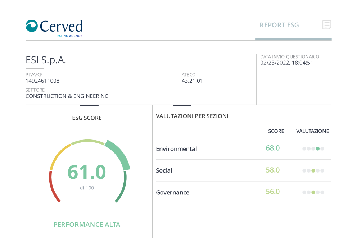Click the VALUTAZIONI PER SEZIONI heading
Screen dimensions: 357x238
(x=192, y=116)
